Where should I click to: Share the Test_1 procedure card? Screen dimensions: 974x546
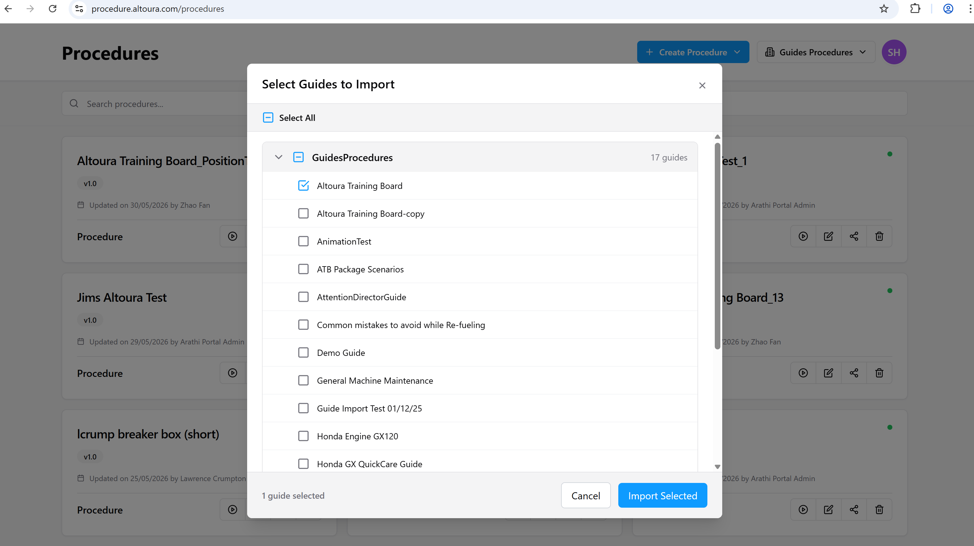click(x=854, y=236)
